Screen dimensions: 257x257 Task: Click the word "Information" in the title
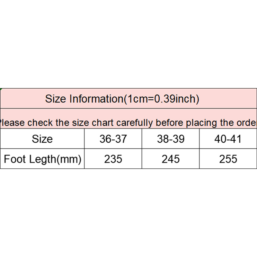click(96, 99)
